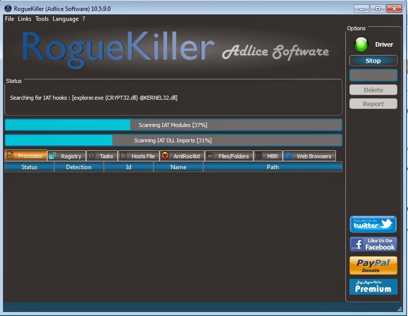Switch to the Files/Folders tab

pos(229,156)
